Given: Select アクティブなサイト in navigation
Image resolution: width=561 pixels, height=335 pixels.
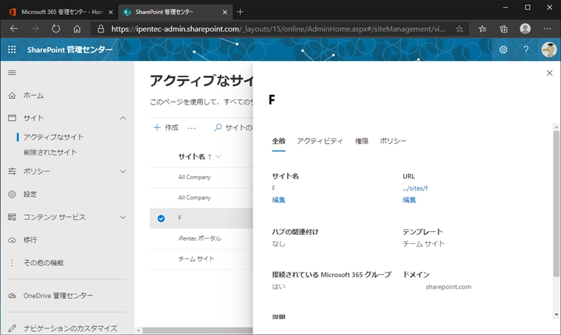Looking at the screenshot, I should click(53, 137).
